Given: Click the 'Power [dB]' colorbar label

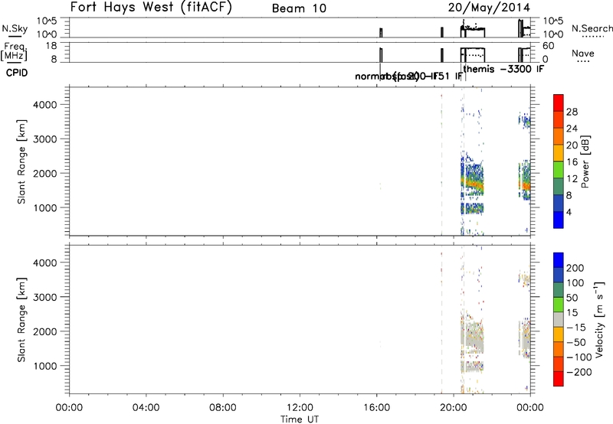Looking at the screenshot, I should click(585, 161).
